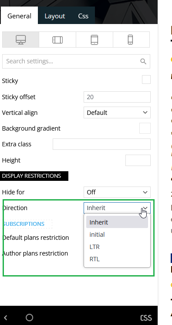This screenshot has height=325, width=172.
Task: Open the Hide for dropdown
Action: [117, 192]
